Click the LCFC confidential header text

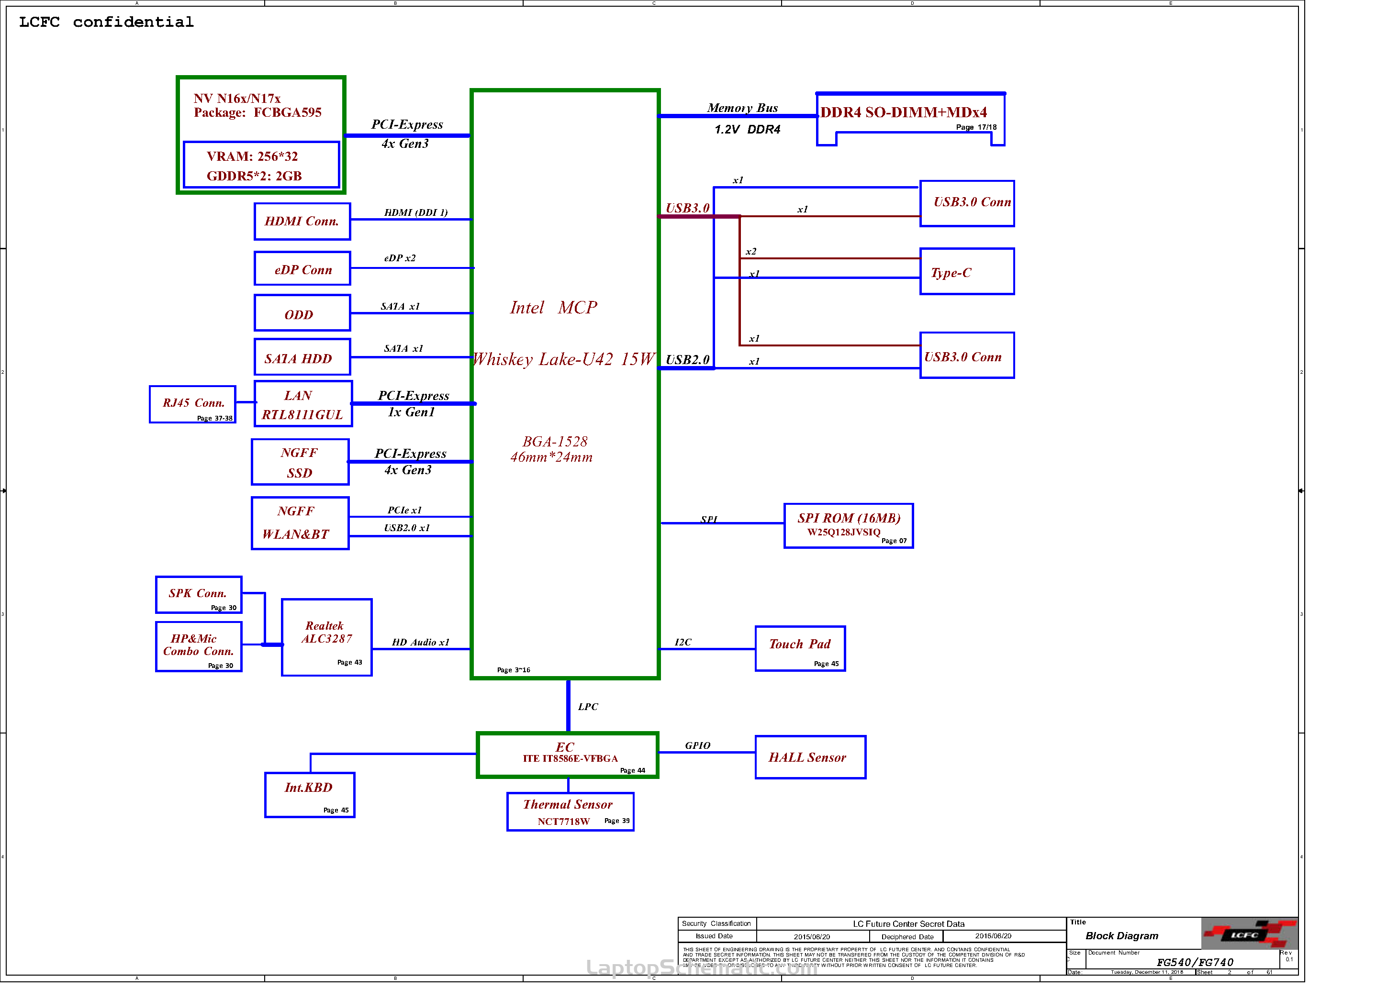click(x=107, y=22)
